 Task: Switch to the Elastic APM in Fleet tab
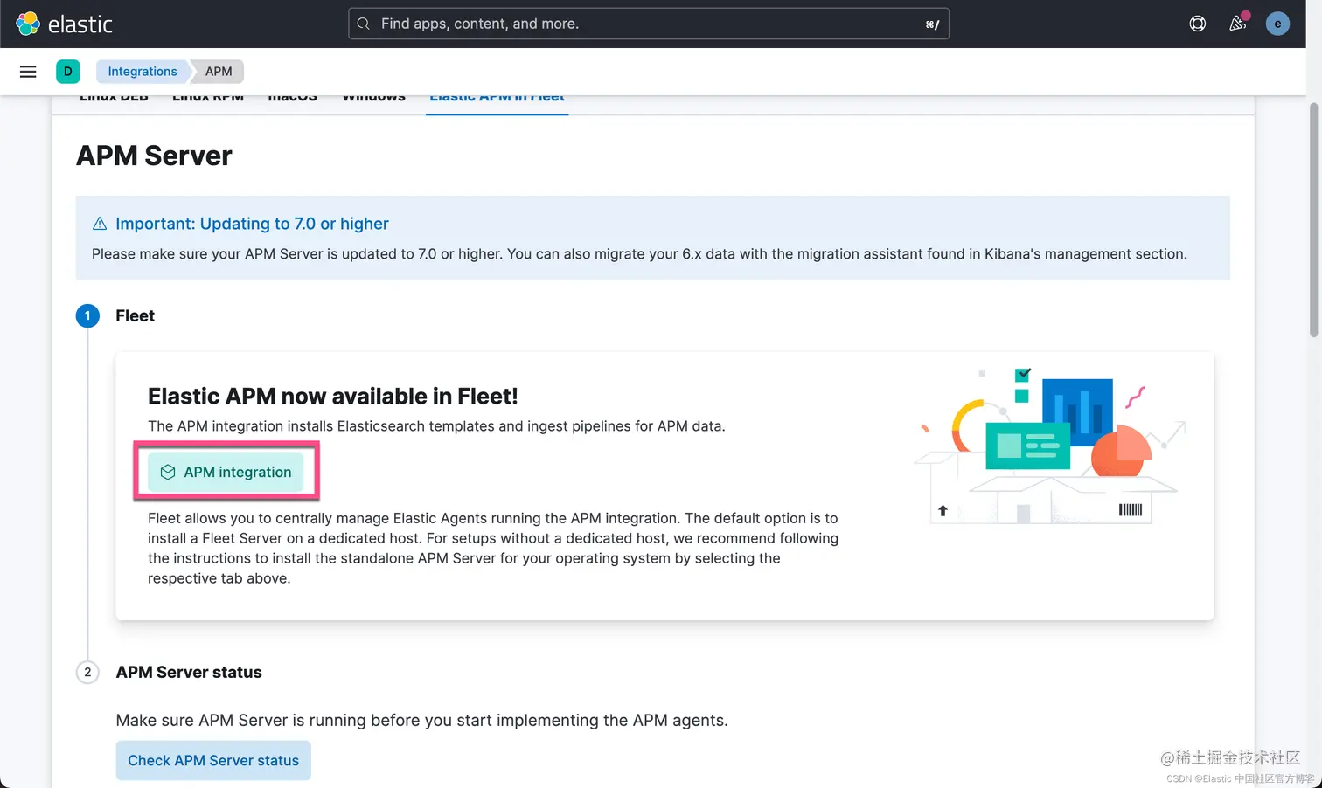(497, 98)
